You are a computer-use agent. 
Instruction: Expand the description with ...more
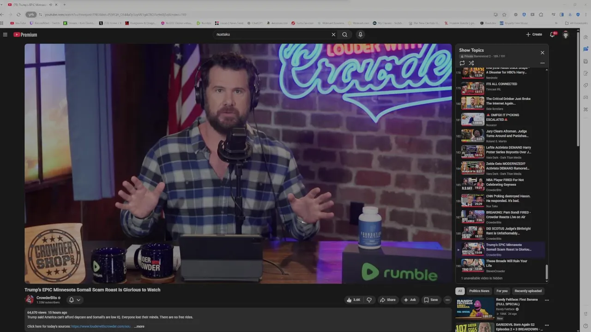(139, 326)
